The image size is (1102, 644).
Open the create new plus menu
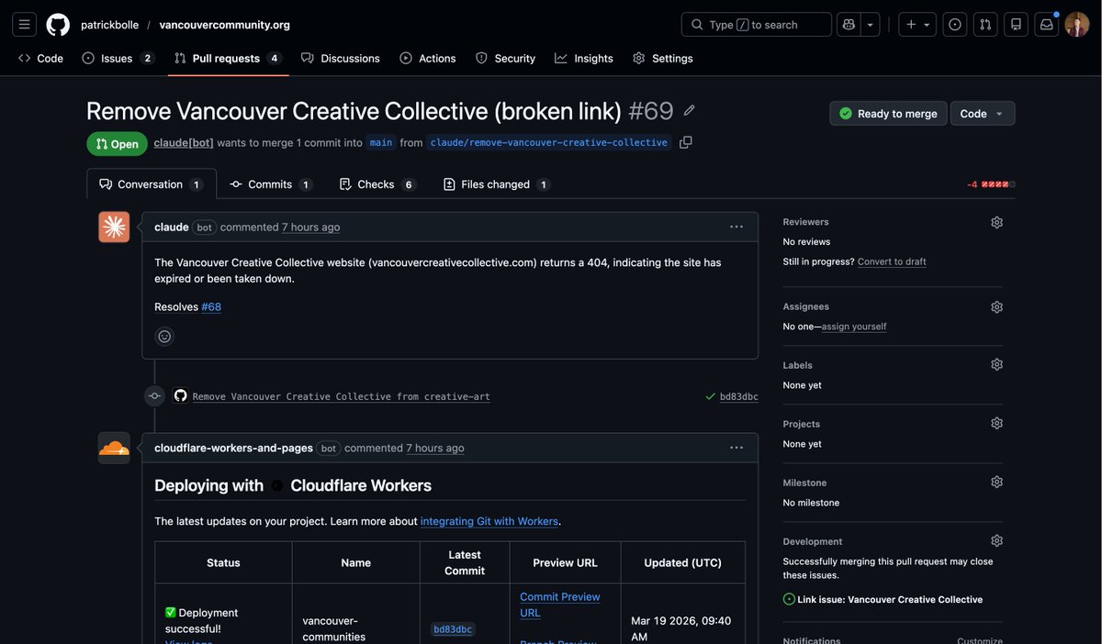917,25
